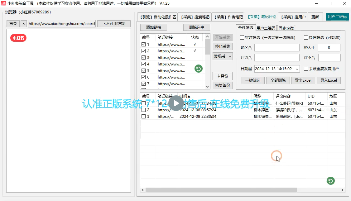Enable 快速筛选 checkbox

[x=306, y=38]
